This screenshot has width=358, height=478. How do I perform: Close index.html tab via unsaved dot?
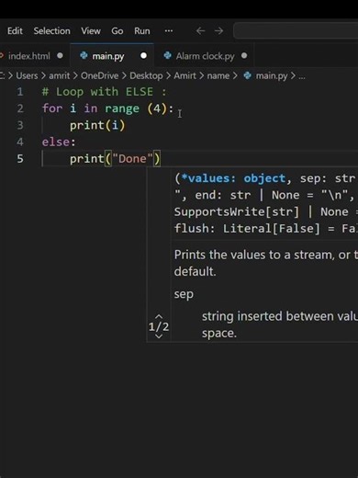pos(60,56)
